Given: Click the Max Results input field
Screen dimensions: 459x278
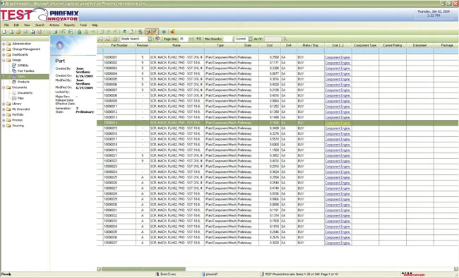Looking at the screenshot, I should coord(227,39).
